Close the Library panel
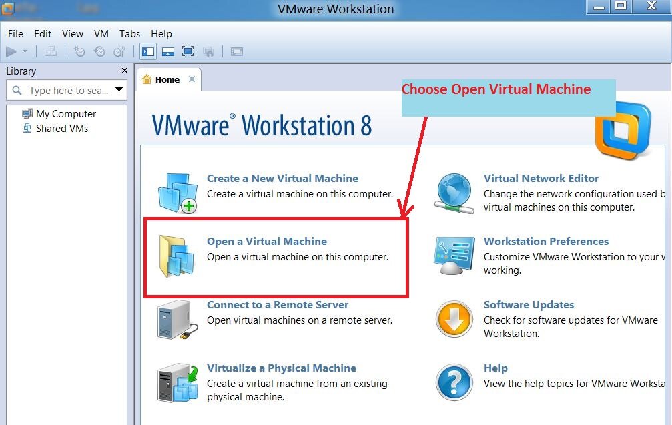672x425 pixels. 125,71
